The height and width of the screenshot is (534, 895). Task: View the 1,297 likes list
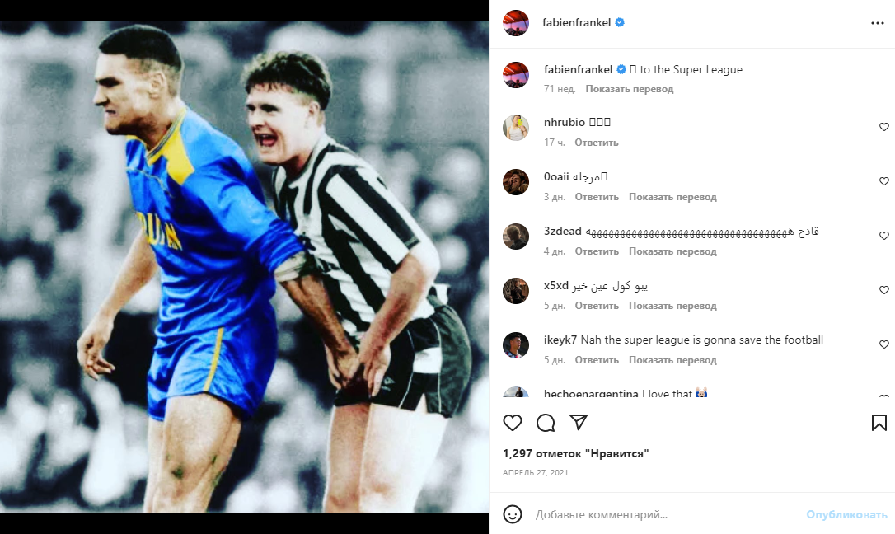pyautogui.click(x=576, y=454)
